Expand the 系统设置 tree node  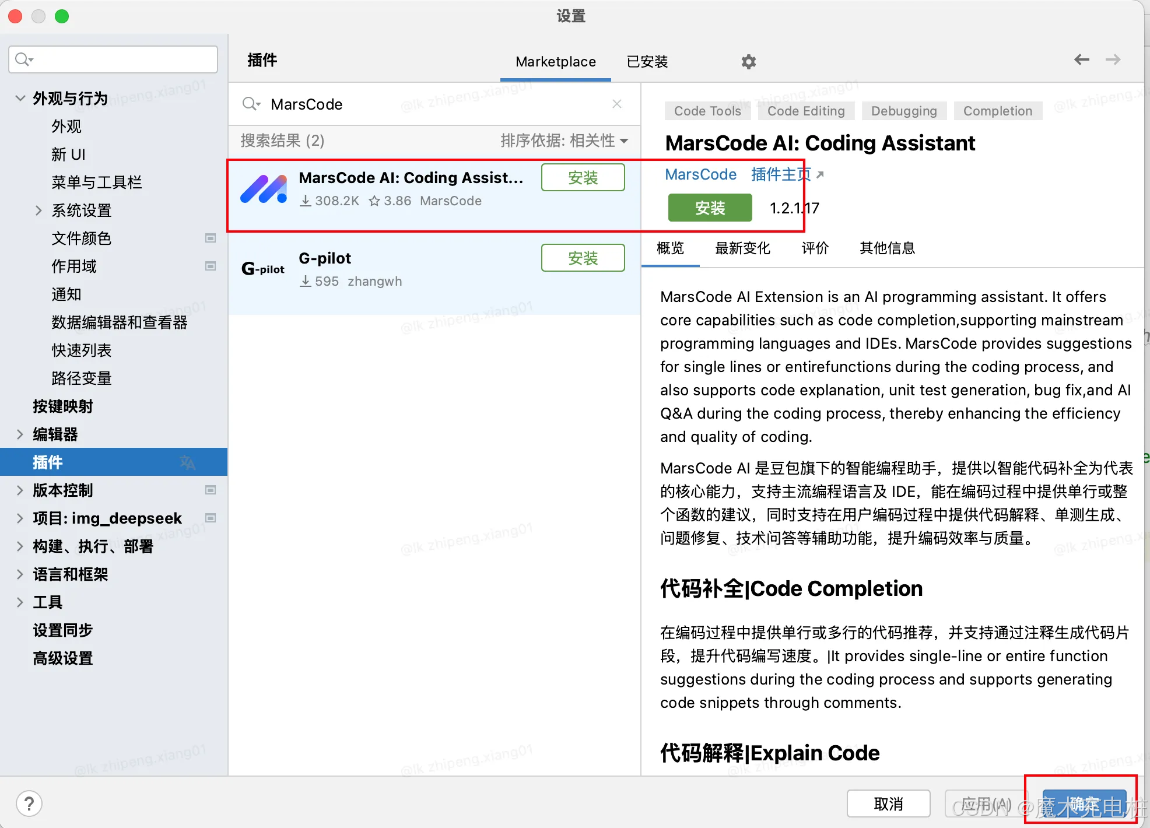[x=38, y=210]
